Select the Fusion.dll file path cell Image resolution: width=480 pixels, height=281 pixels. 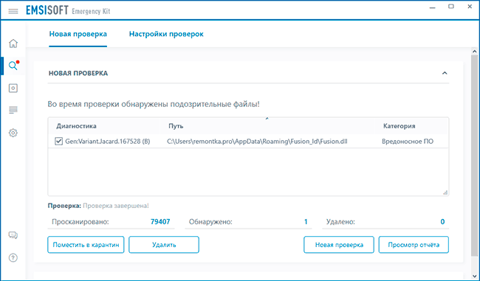pos(257,142)
